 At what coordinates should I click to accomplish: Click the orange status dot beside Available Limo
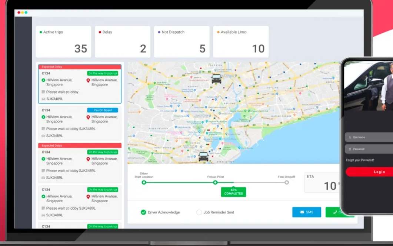pos(218,32)
